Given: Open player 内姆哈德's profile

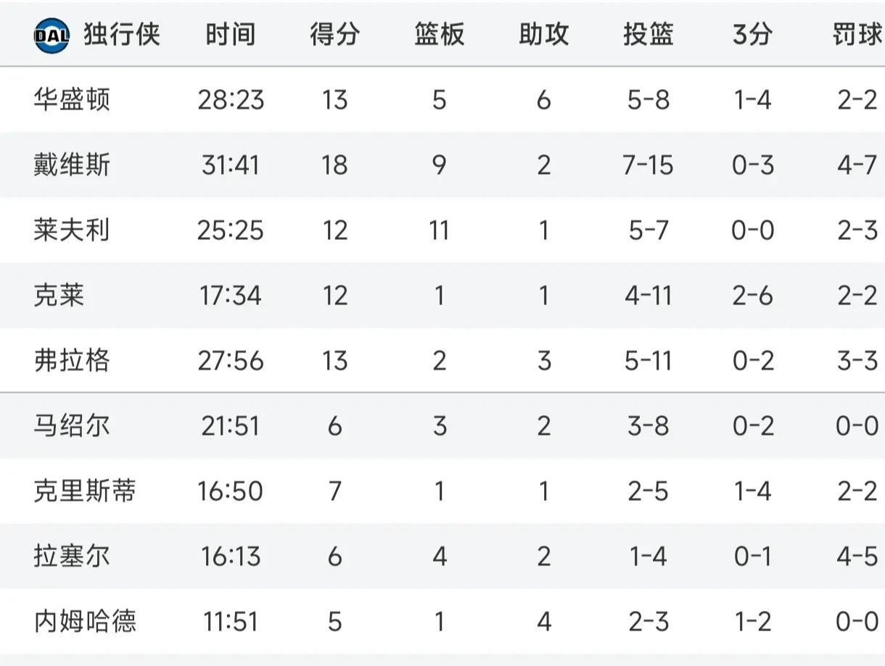Looking at the screenshot, I should pyautogui.click(x=85, y=622).
